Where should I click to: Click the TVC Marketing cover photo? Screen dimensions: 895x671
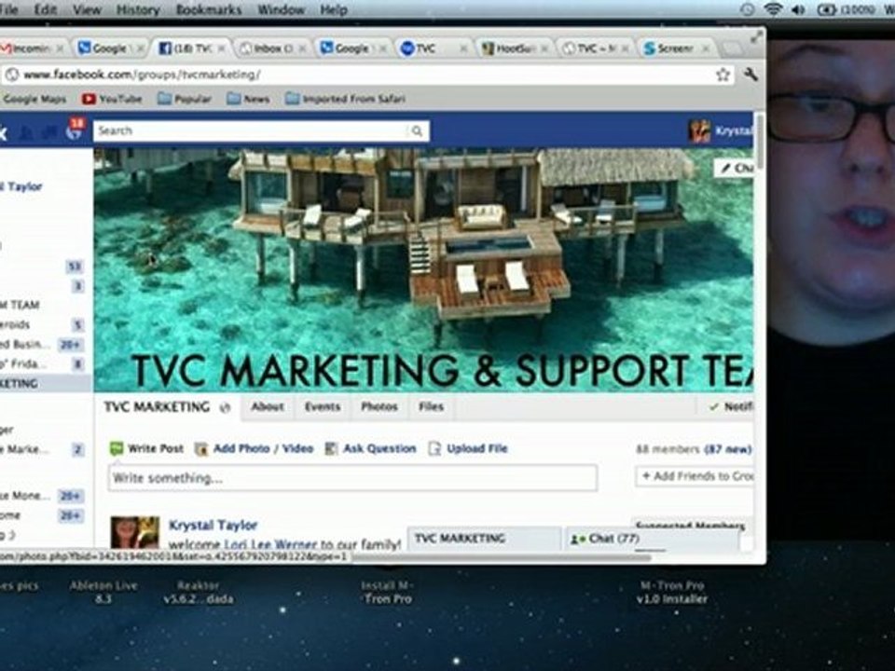pos(423,270)
